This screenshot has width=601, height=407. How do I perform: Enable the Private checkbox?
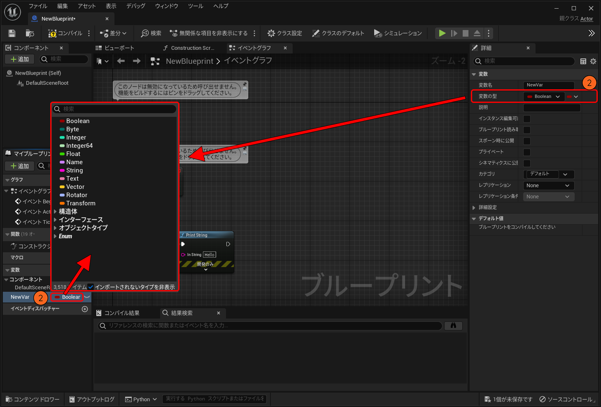tap(527, 152)
